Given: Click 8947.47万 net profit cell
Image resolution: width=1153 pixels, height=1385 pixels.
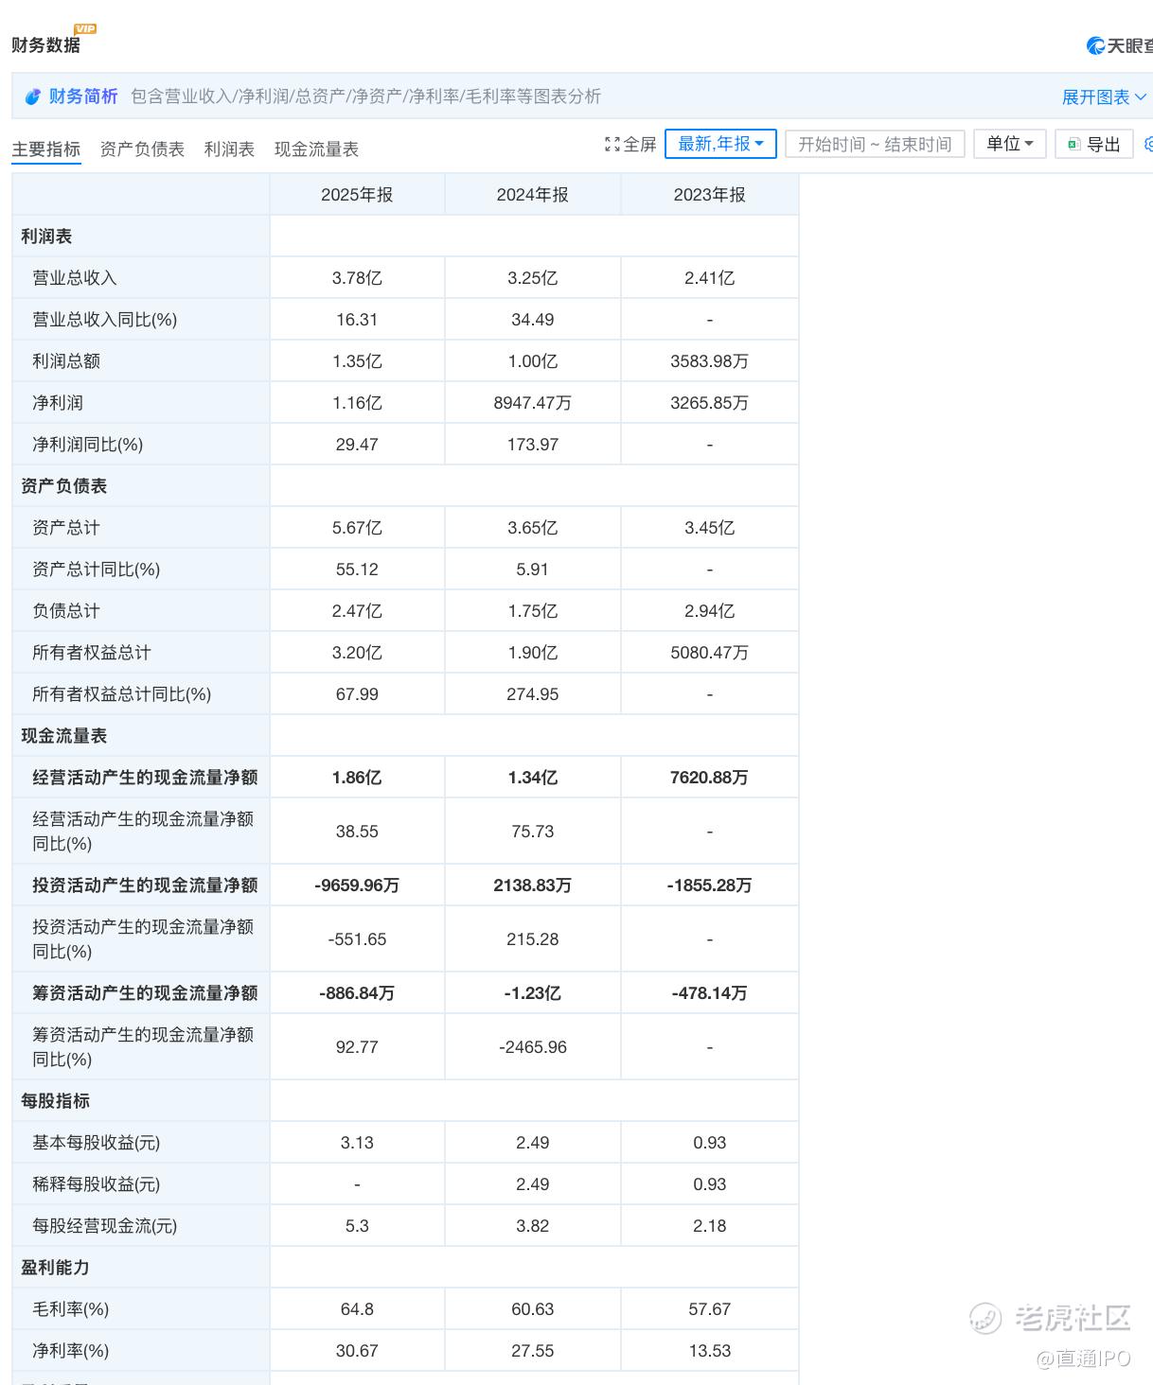Looking at the screenshot, I should tap(533, 403).
